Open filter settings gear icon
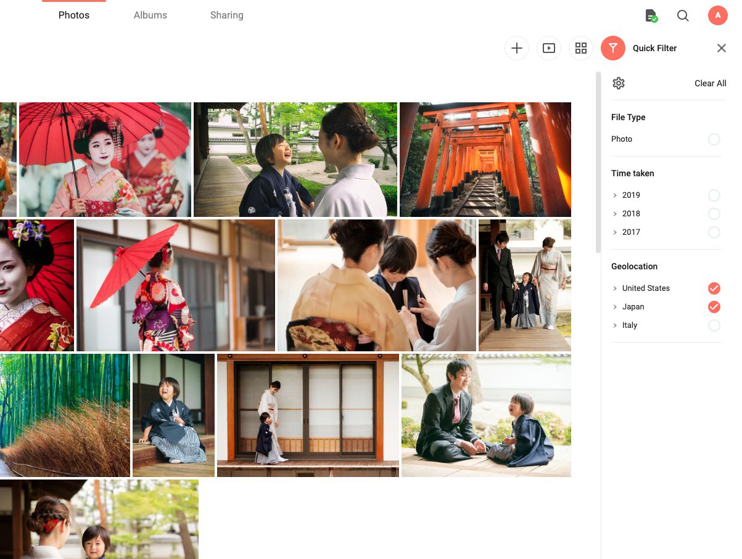This screenshot has height=559, width=742. tap(619, 83)
